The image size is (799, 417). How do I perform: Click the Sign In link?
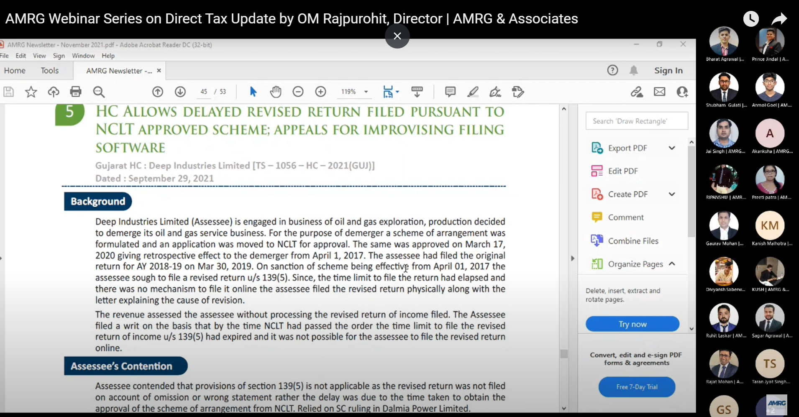[668, 70]
